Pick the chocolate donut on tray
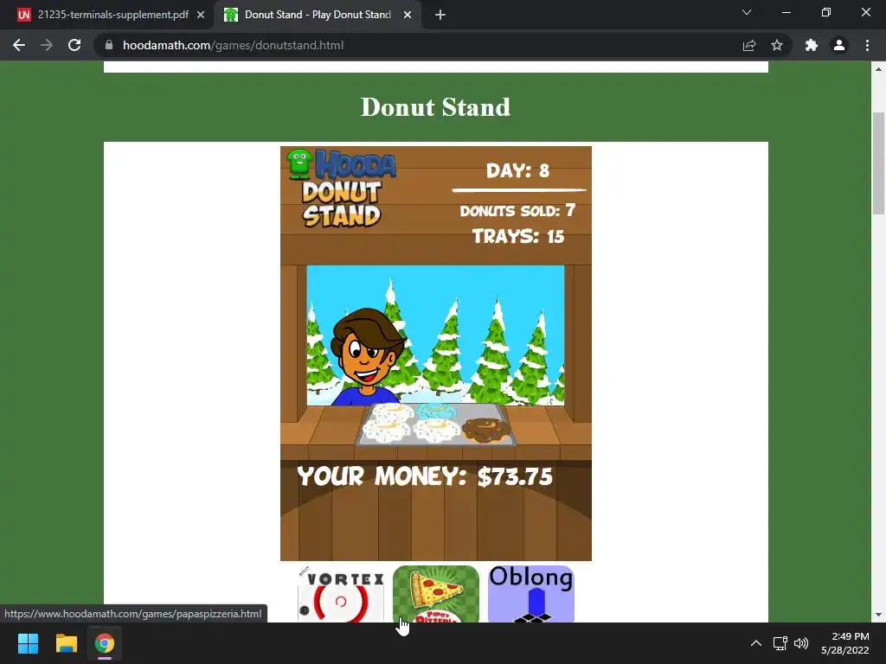Viewport: 886px width, 664px height. coord(486,431)
